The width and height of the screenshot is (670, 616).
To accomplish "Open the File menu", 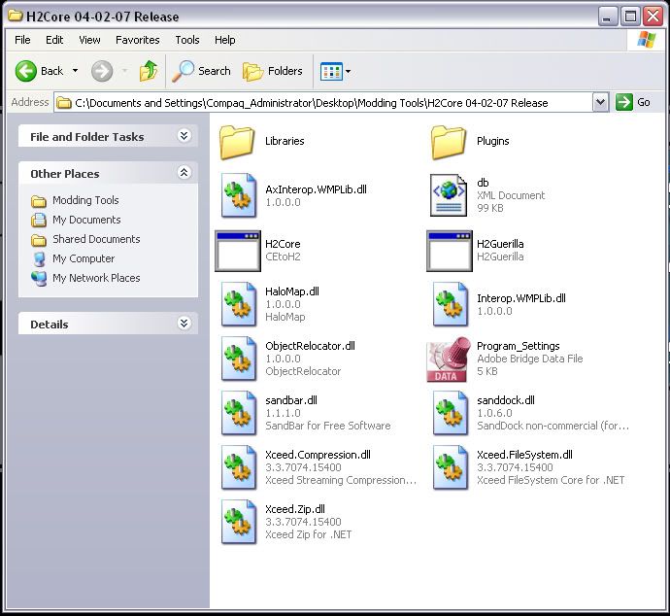I will point(22,40).
